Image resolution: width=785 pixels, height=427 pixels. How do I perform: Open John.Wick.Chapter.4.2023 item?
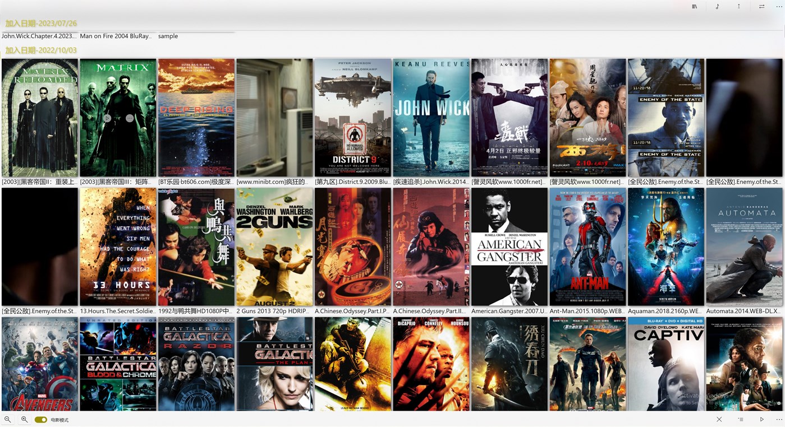click(x=39, y=36)
